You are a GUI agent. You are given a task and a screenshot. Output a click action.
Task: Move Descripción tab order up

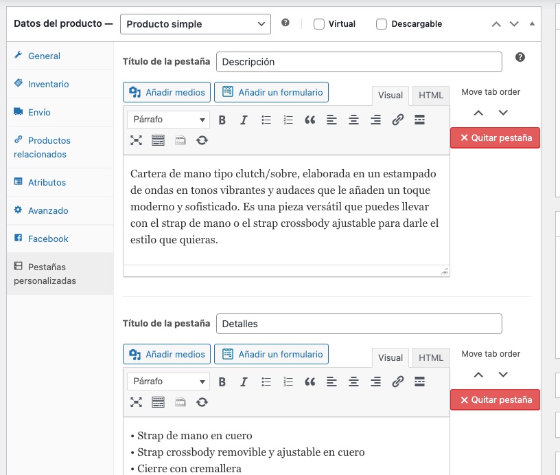[478, 113]
